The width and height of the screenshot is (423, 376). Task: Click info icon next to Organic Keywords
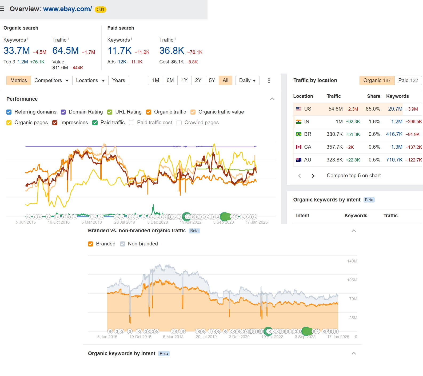28,39
